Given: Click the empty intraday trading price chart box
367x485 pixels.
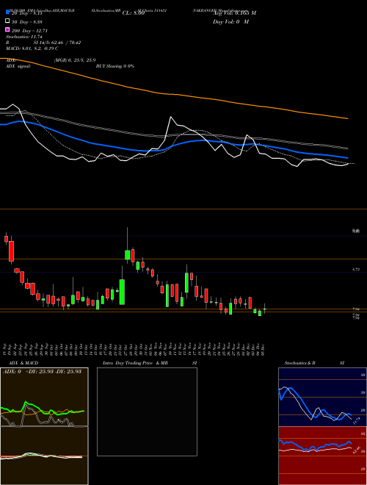Looking at the screenshot, I should [147, 412].
